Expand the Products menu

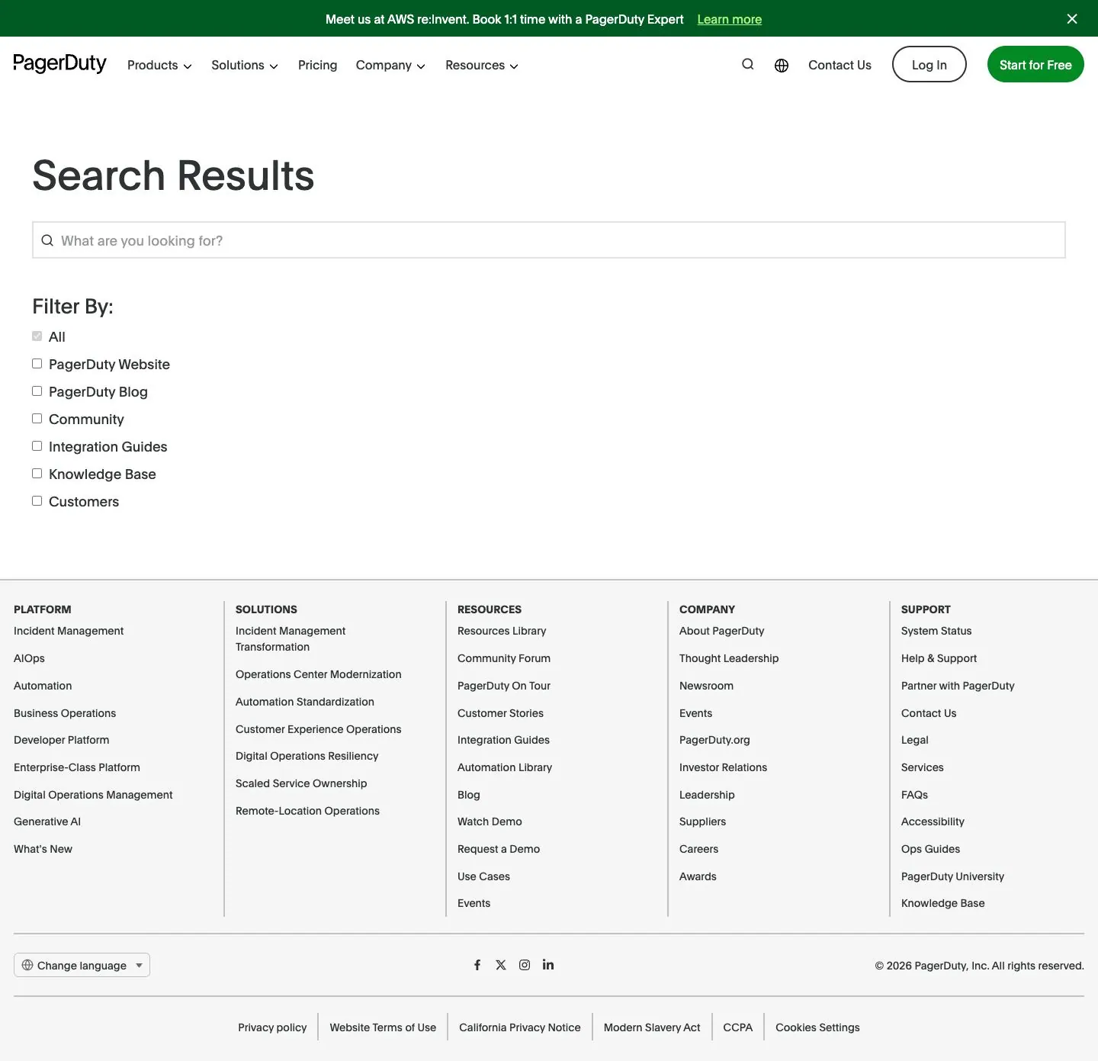click(159, 66)
